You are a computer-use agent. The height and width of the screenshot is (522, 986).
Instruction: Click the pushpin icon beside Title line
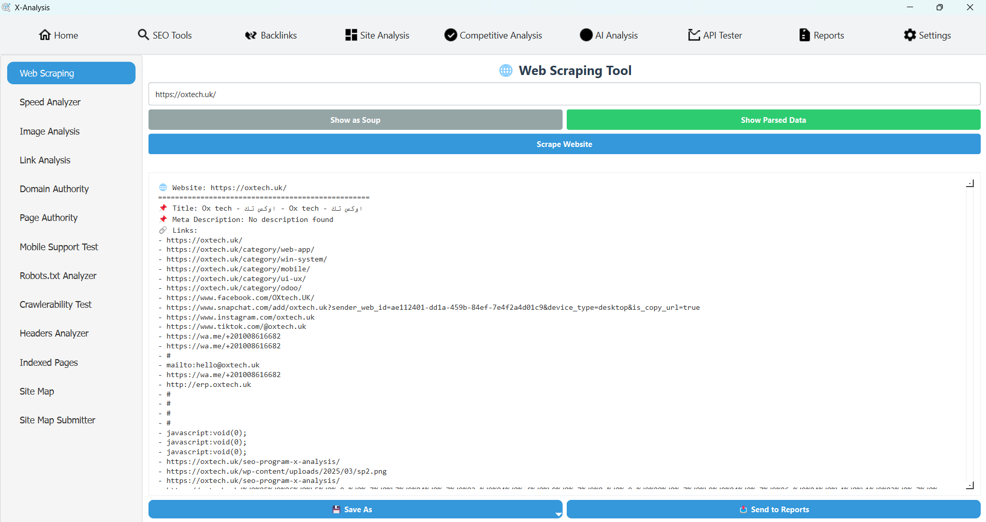coord(163,208)
